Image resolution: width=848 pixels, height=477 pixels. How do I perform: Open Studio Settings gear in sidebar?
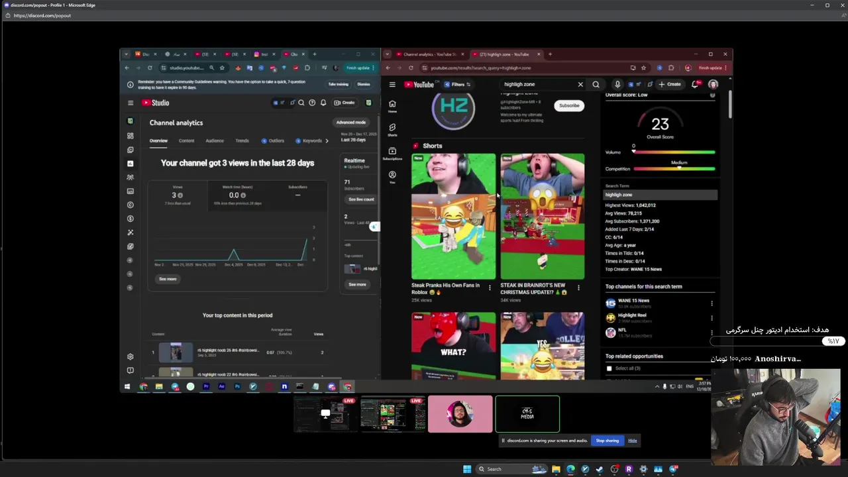(x=131, y=356)
